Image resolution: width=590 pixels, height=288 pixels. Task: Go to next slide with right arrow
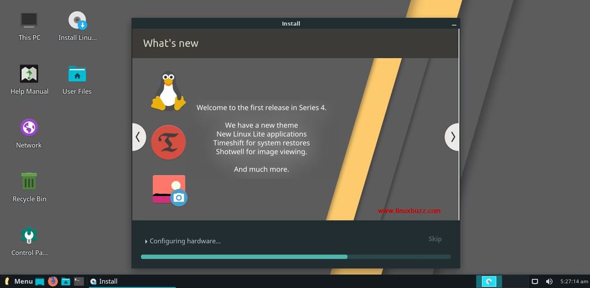click(x=452, y=137)
